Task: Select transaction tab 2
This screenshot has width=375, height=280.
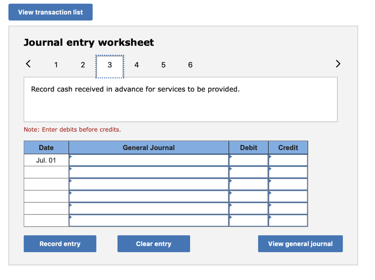Action: (83, 65)
